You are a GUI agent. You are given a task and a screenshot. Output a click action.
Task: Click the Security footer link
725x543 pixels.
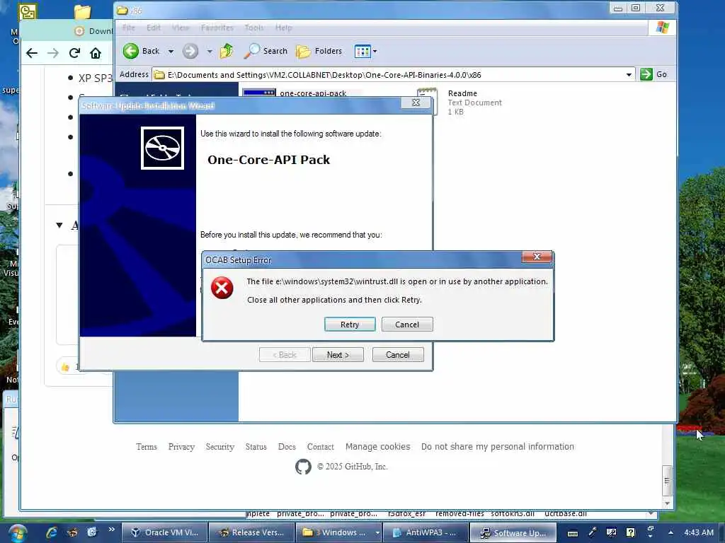click(x=220, y=447)
